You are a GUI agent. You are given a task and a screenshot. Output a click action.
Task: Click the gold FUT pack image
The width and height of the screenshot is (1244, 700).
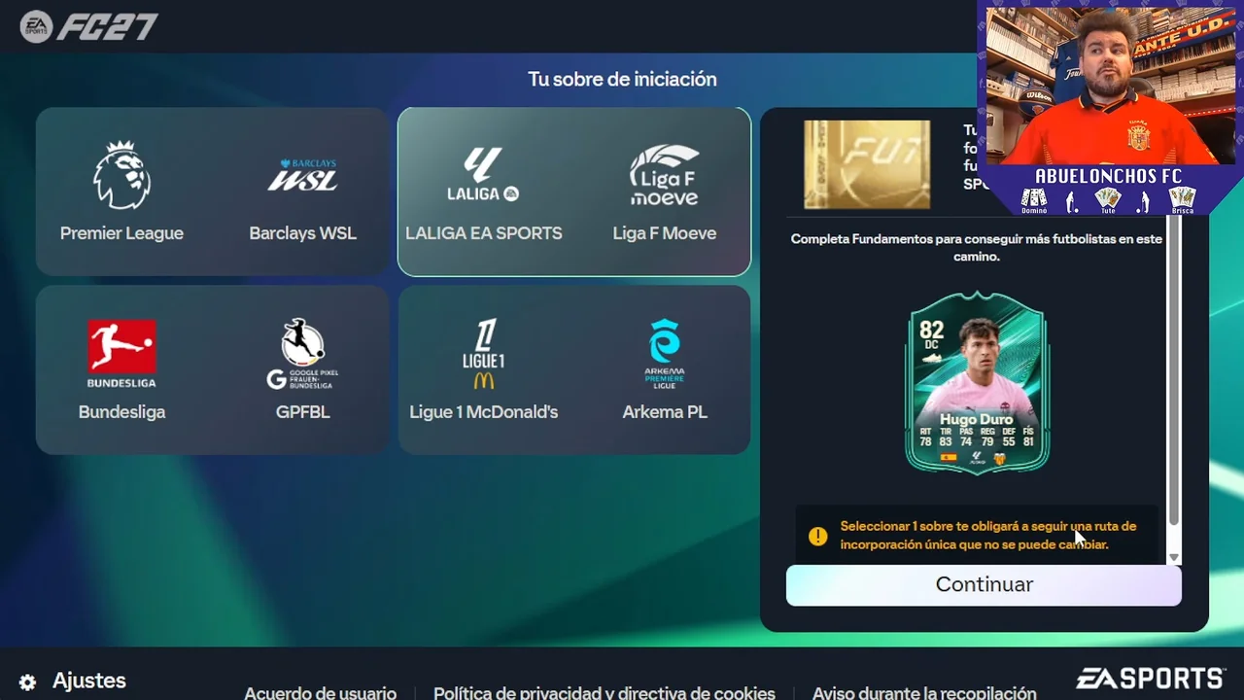click(867, 164)
